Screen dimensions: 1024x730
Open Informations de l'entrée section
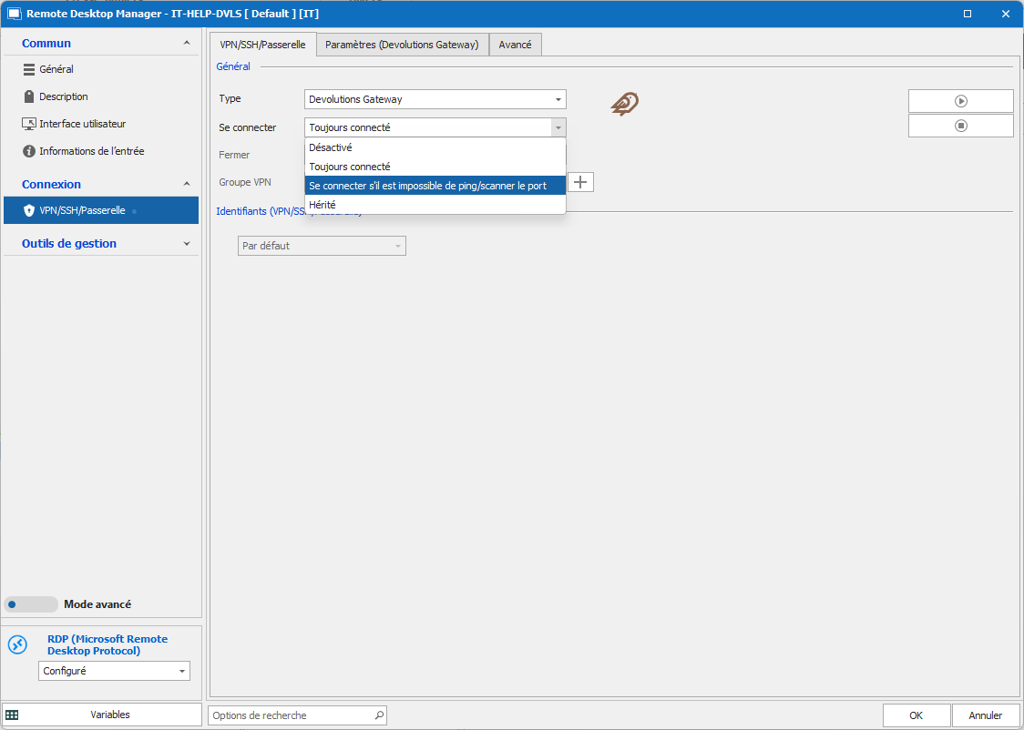(91, 151)
